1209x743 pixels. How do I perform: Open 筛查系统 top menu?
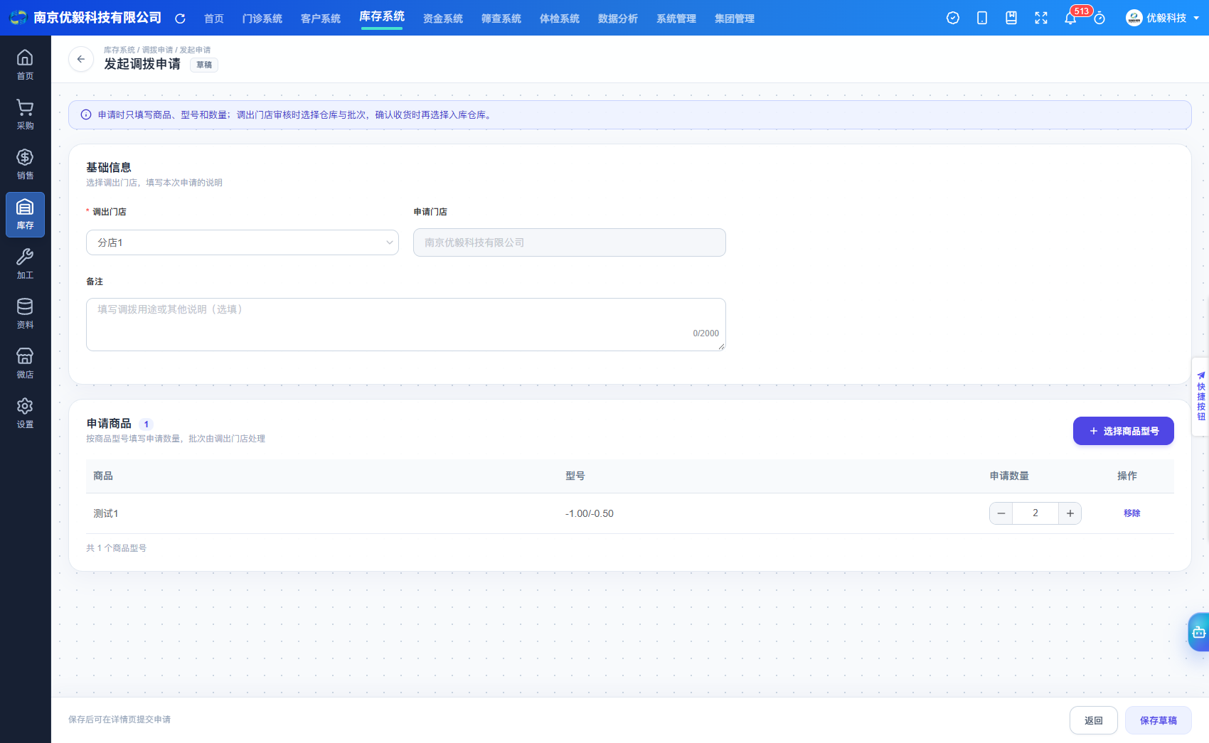(x=501, y=18)
